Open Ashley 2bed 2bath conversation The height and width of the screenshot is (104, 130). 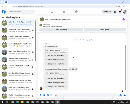18,38
